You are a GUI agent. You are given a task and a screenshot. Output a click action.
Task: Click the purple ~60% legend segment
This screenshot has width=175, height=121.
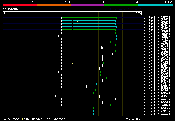(87, 5)
